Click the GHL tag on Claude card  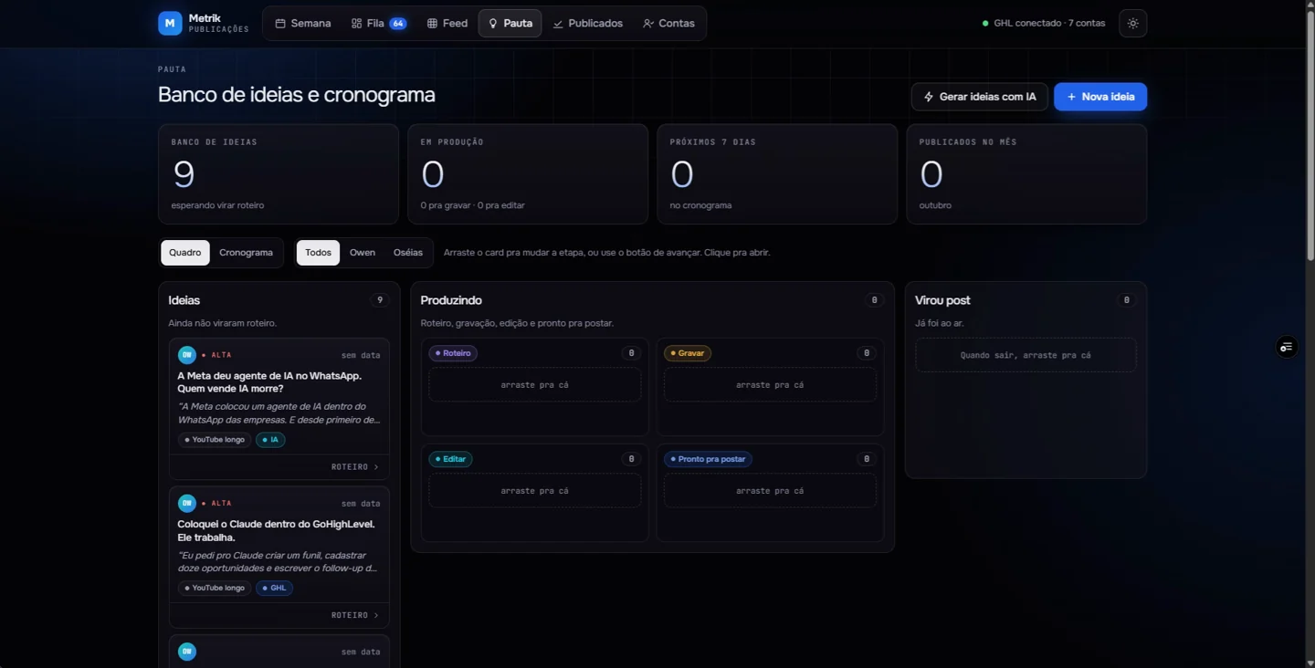[275, 588]
